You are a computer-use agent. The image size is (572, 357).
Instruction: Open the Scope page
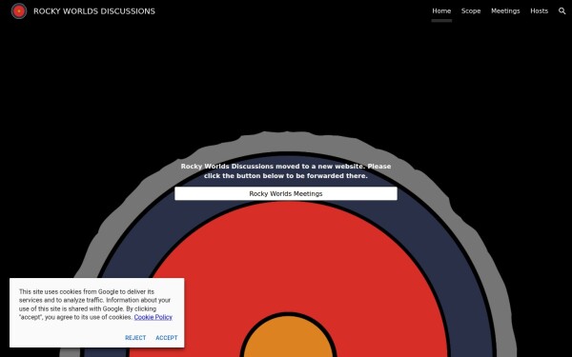click(x=471, y=10)
